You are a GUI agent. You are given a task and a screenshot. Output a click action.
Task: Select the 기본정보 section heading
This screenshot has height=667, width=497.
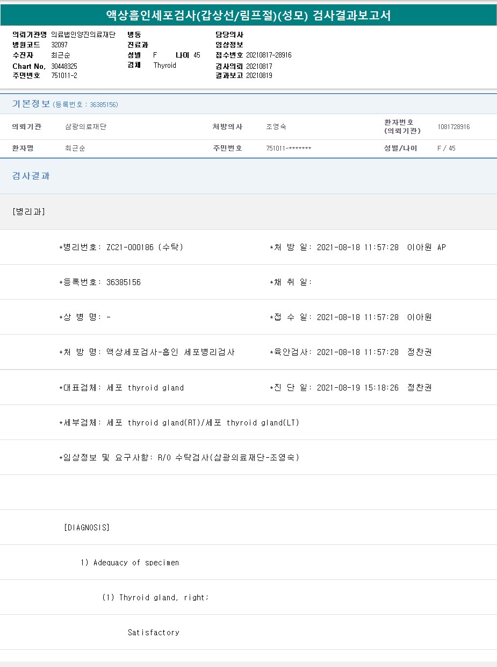pyautogui.click(x=31, y=104)
